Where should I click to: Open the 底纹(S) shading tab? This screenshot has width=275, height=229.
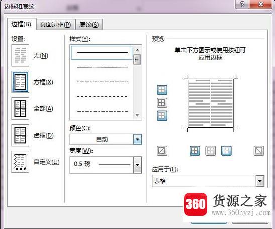[89, 25]
